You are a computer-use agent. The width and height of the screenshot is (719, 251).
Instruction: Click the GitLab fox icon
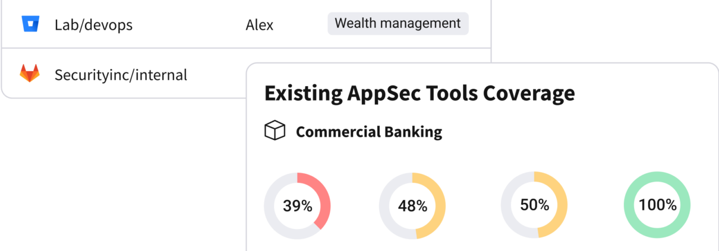(30, 74)
